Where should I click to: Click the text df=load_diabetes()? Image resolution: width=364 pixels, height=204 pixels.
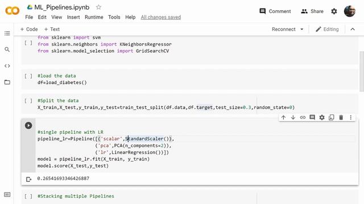(62, 83)
